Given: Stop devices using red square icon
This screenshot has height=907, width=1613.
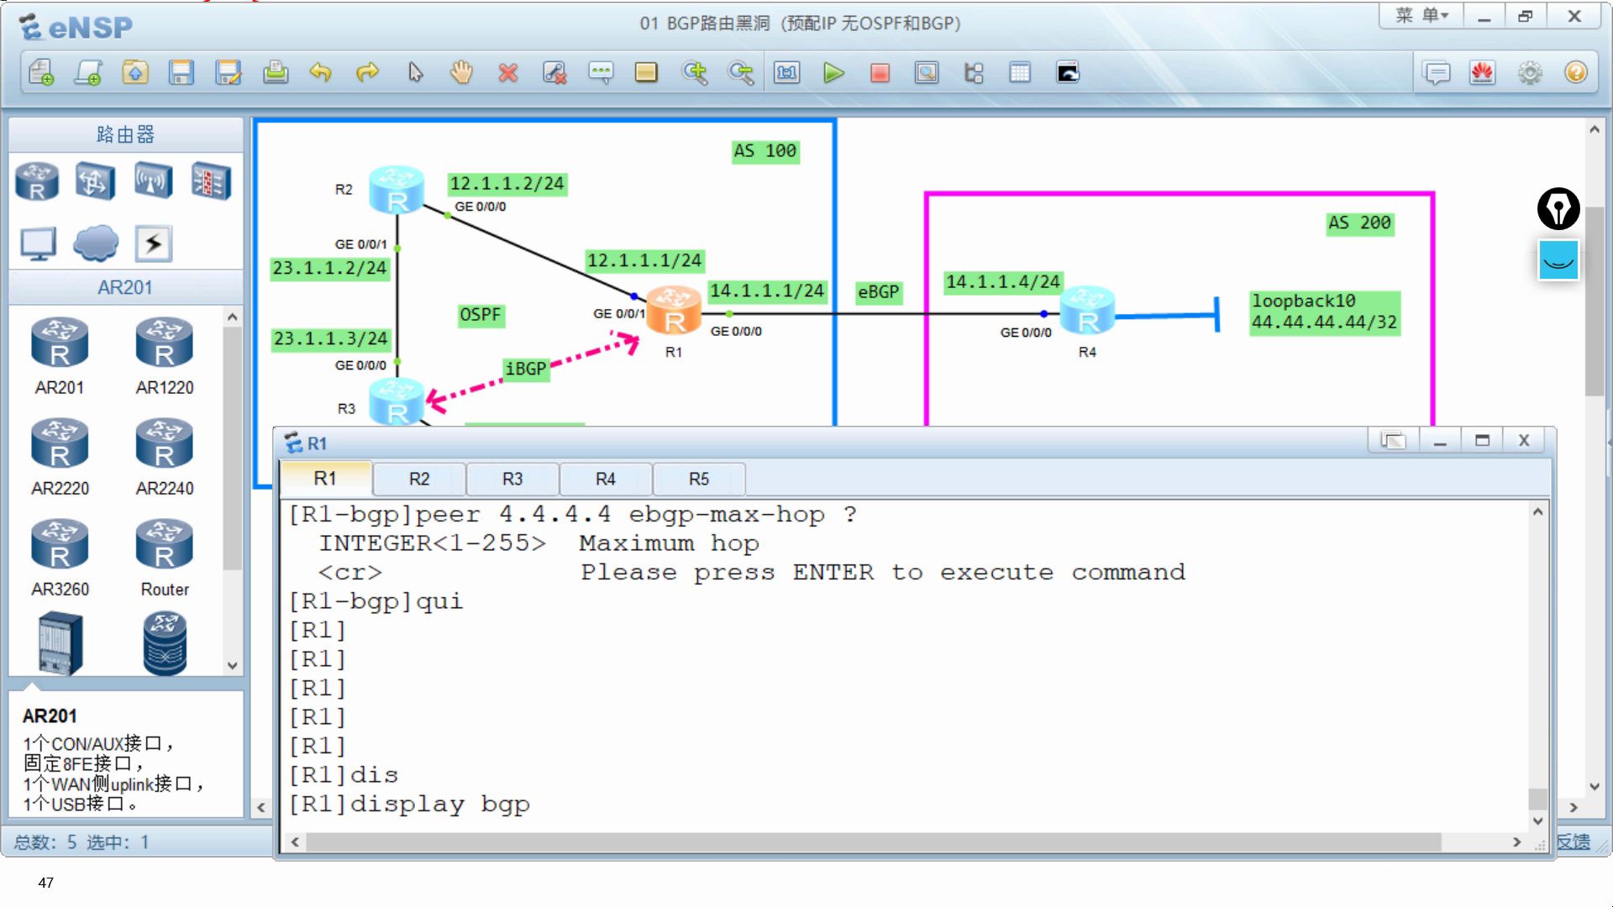Looking at the screenshot, I should point(880,73).
